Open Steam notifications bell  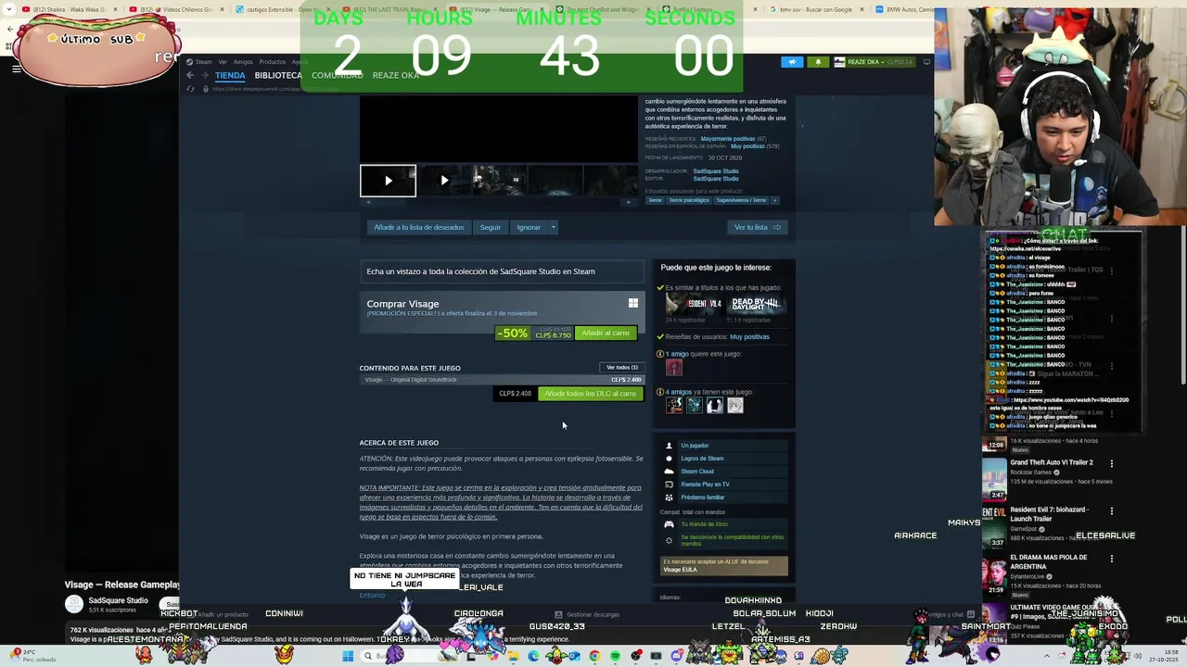pyautogui.click(x=818, y=62)
